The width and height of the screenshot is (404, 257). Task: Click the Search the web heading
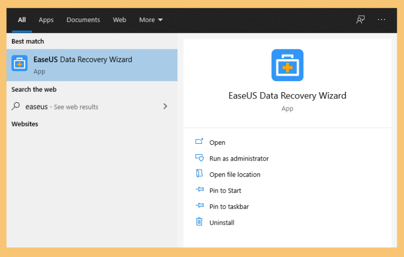(34, 90)
